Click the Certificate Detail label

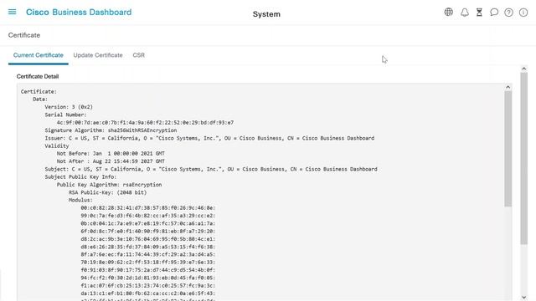(38, 76)
